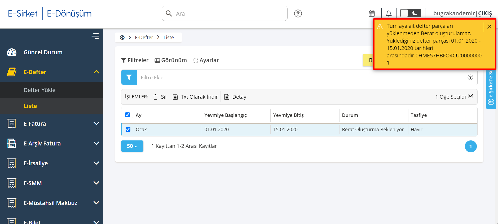This screenshot has height=224, width=498.
Task: Click the search magnifier icon
Action: (x=169, y=13)
